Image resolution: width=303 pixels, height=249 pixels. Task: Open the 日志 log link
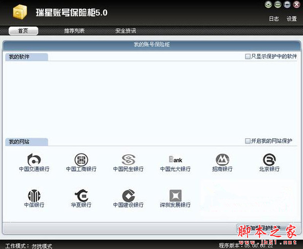click(x=274, y=19)
